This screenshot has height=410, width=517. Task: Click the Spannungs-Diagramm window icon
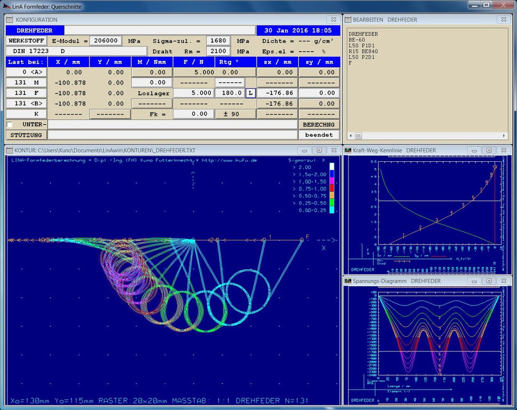pyautogui.click(x=347, y=281)
